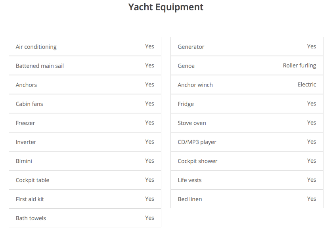The height and width of the screenshot is (246, 333).
Task: Click the Cabin fans row
Action: (x=85, y=104)
